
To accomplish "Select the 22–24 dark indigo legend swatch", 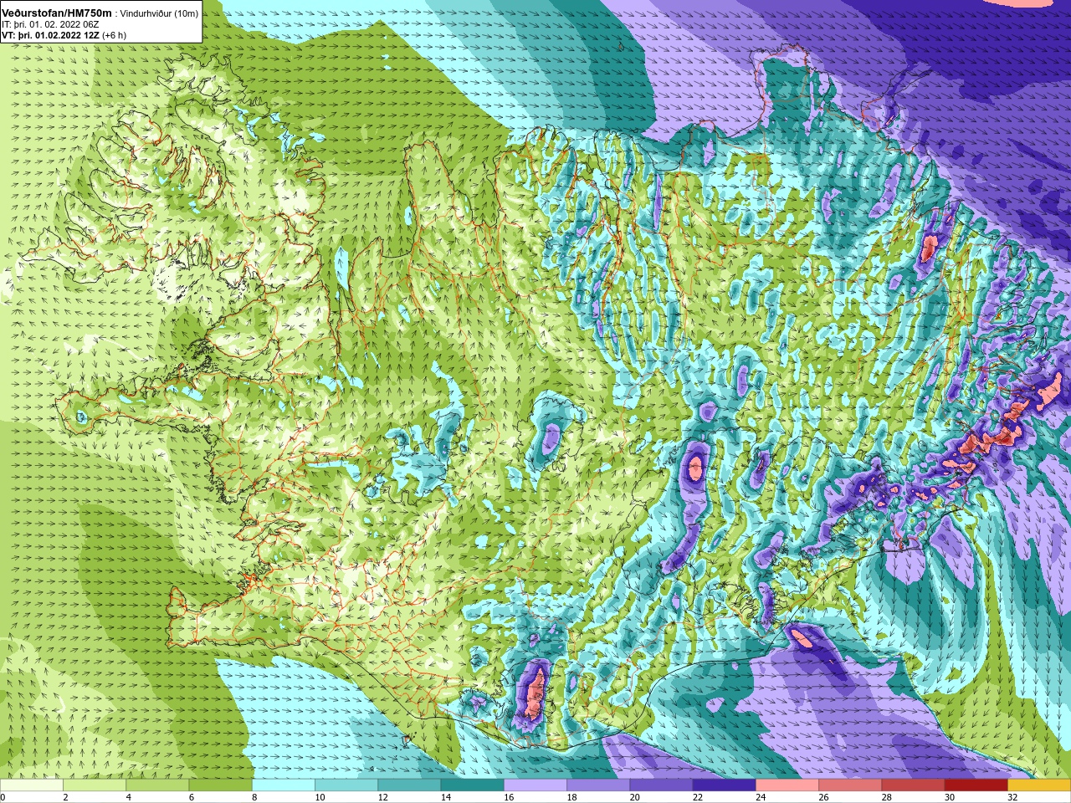I will [x=725, y=785].
